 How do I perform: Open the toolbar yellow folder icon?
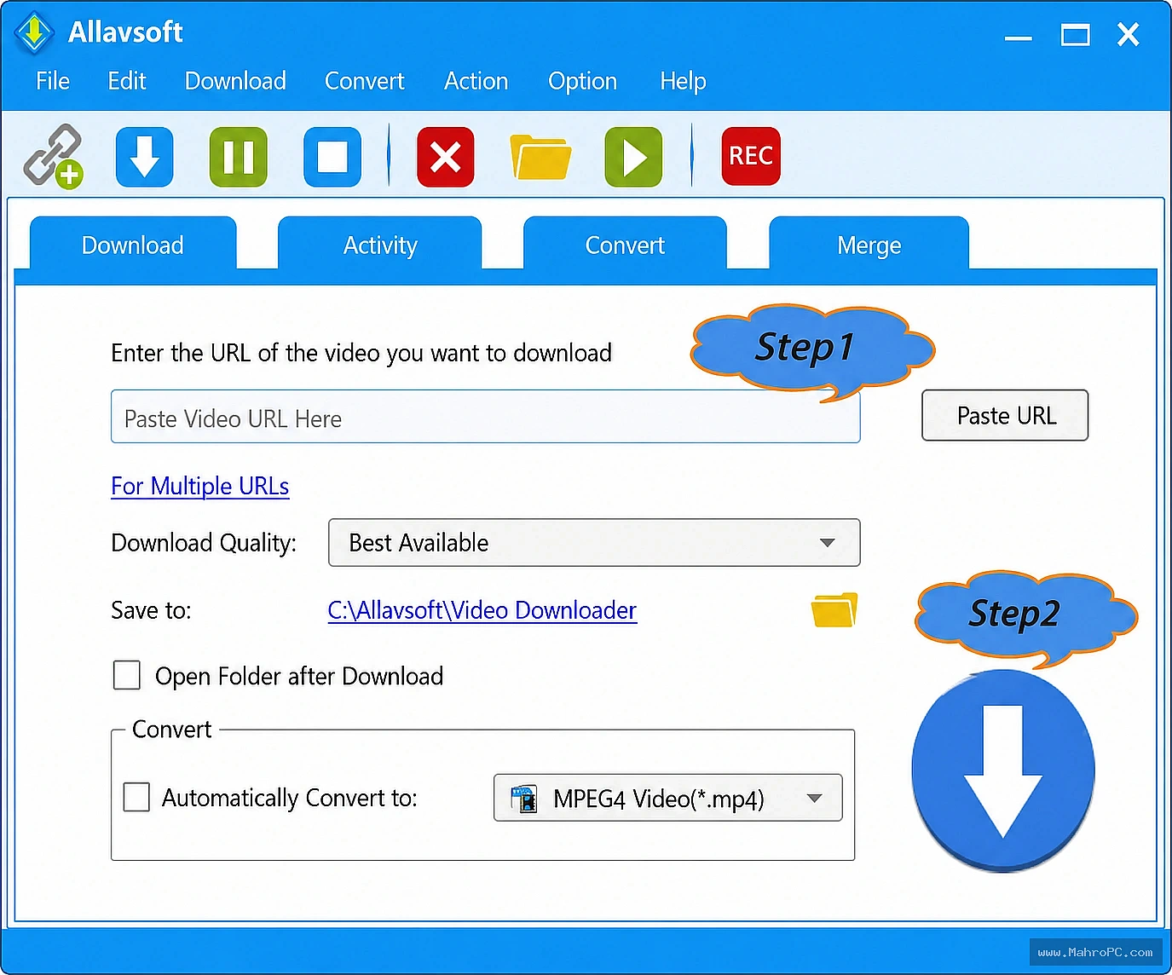(540, 157)
